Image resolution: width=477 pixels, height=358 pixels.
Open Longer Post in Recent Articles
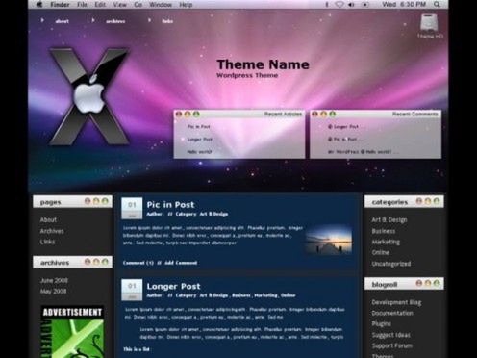pos(200,140)
